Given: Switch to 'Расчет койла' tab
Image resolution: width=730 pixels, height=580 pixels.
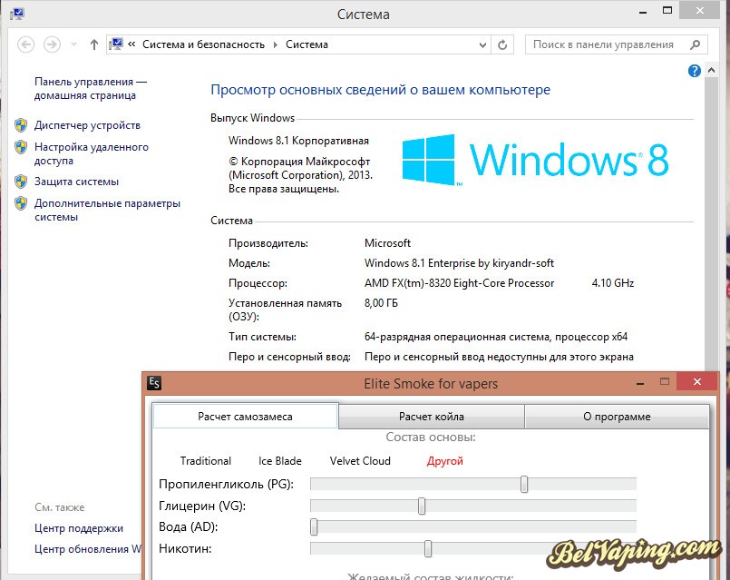Looking at the screenshot, I should click(431, 416).
